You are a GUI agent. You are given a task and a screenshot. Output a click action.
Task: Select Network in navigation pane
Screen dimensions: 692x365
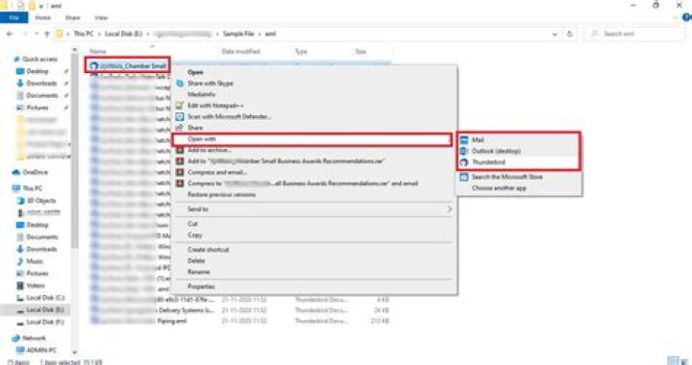34,338
